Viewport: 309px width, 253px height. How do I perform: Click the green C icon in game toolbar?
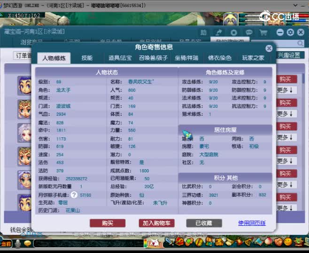coord(298,242)
